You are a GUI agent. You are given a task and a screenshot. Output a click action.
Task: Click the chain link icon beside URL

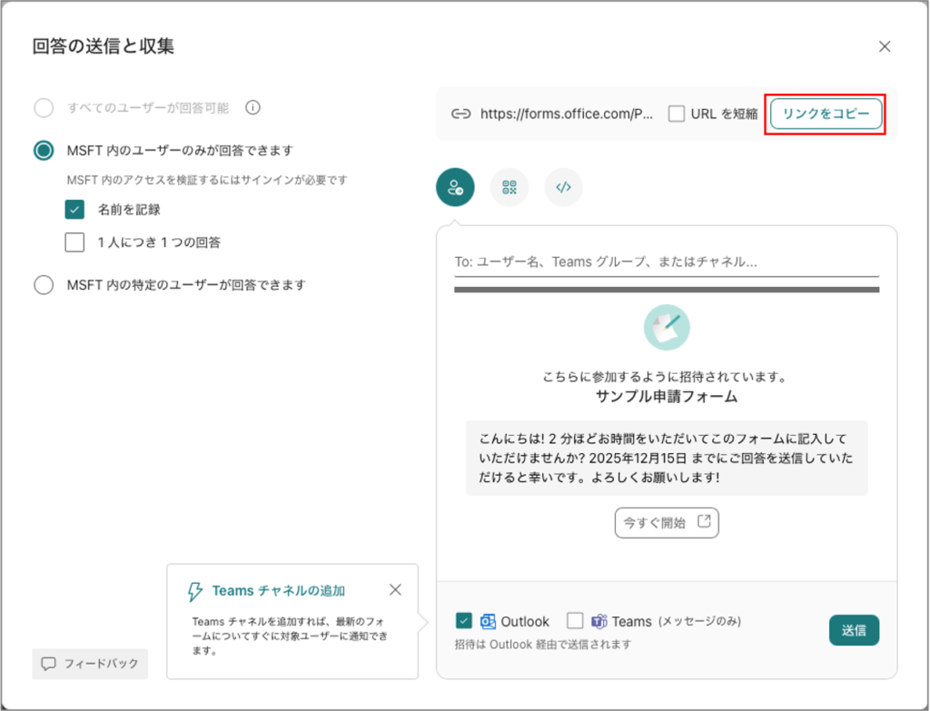461,114
